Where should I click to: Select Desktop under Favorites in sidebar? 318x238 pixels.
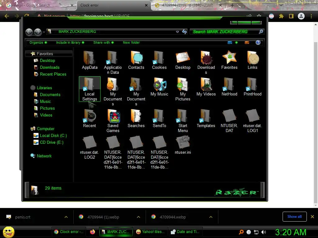(47, 60)
